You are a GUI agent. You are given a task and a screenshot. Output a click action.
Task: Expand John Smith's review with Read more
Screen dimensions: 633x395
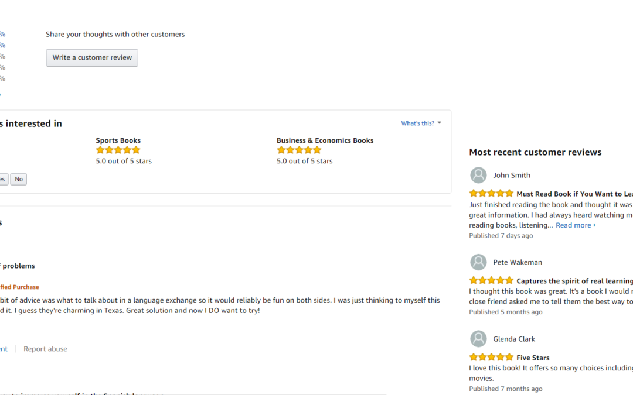[575, 225]
